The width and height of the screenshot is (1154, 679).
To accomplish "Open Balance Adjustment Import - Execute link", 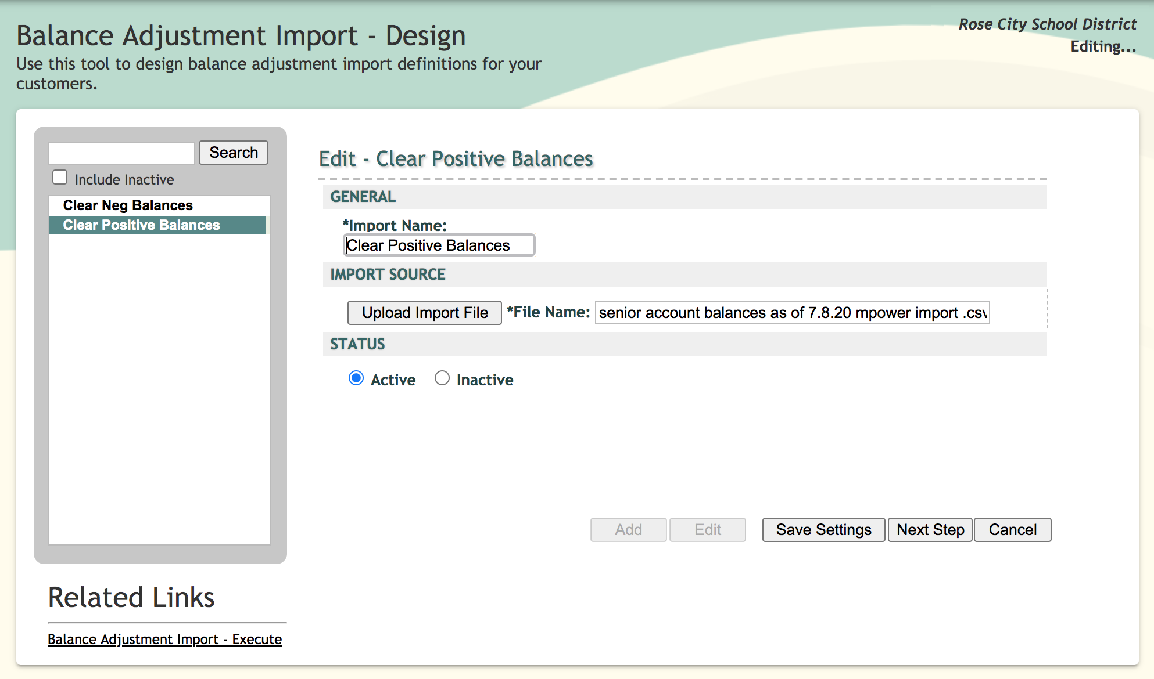I will point(164,640).
